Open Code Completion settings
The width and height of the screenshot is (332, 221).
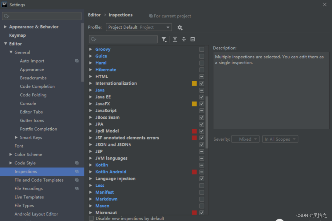click(37, 86)
